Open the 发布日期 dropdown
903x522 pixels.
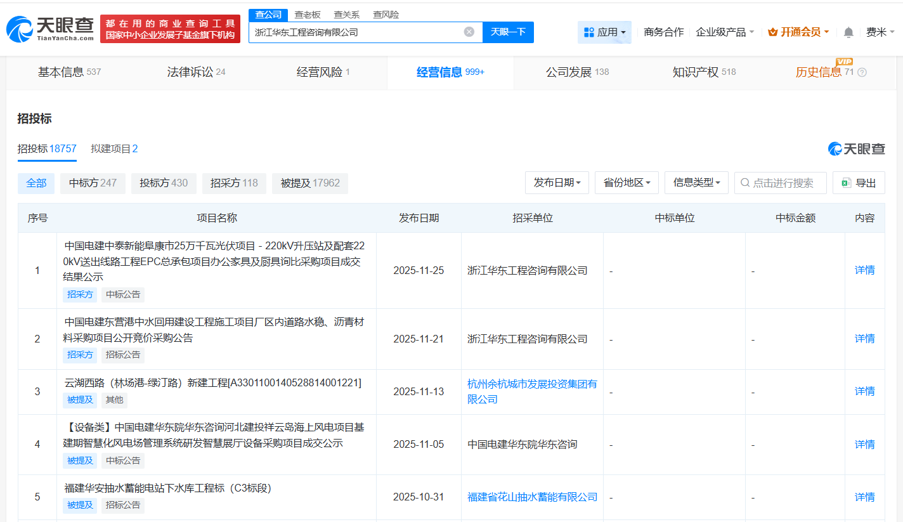click(x=557, y=182)
